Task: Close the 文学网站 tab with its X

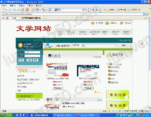Action: click(43, 18)
